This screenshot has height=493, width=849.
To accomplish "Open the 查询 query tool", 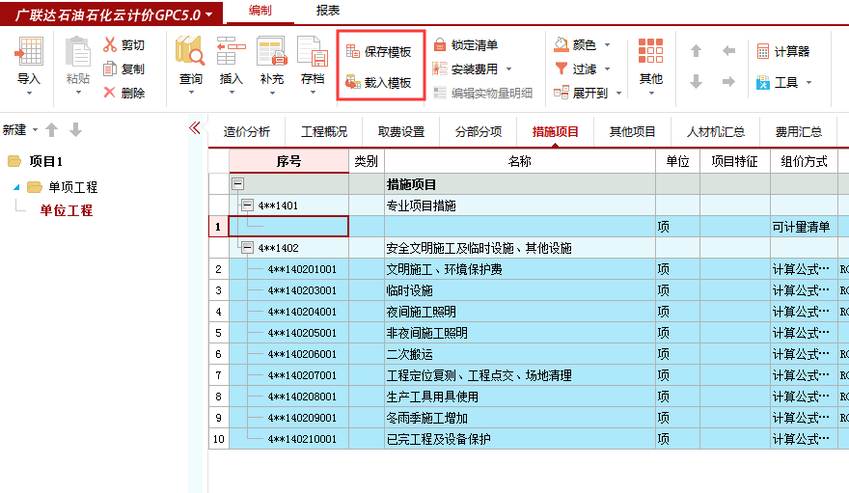I will tap(191, 60).
